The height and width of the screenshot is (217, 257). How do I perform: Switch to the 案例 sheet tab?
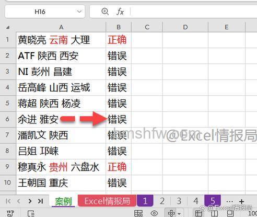[x=63, y=201]
